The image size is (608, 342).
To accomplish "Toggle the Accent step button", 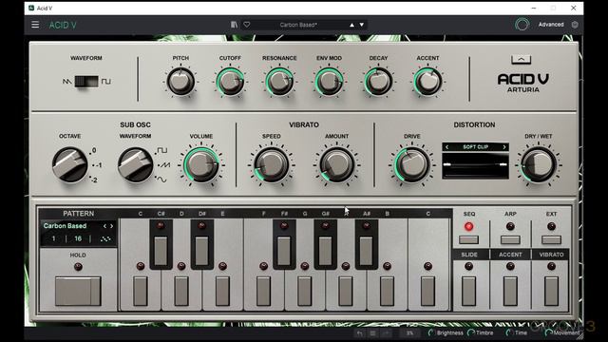I will tap(510, 292).
